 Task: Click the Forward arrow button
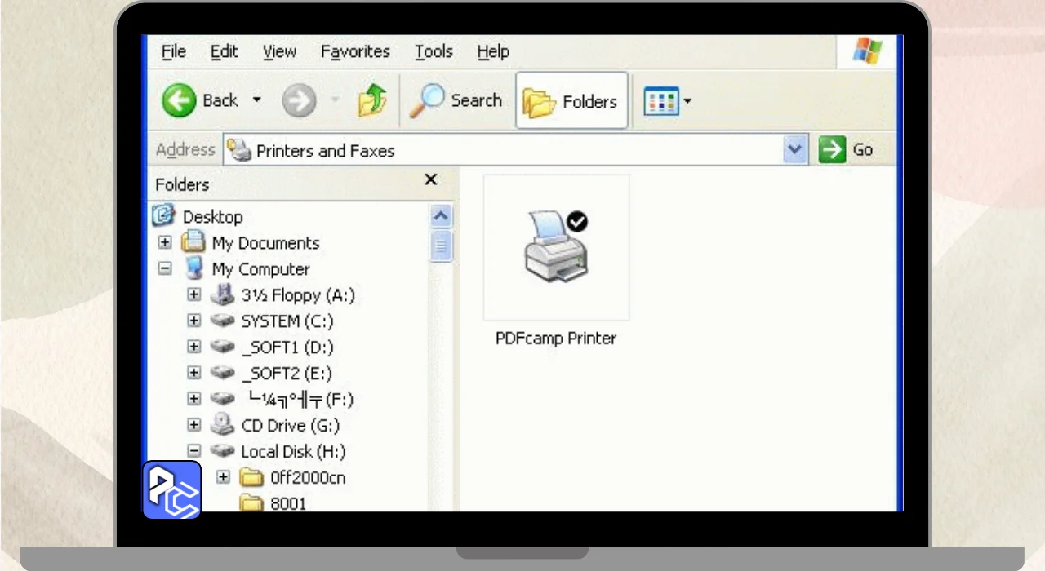click(x=299, y=101)
